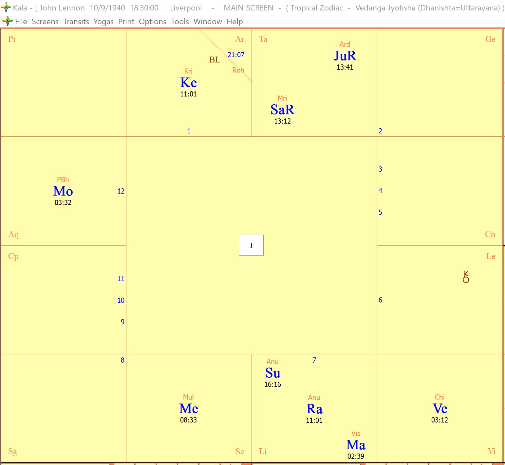Open the File menu
505x465 pixels.
coord(21,22)
